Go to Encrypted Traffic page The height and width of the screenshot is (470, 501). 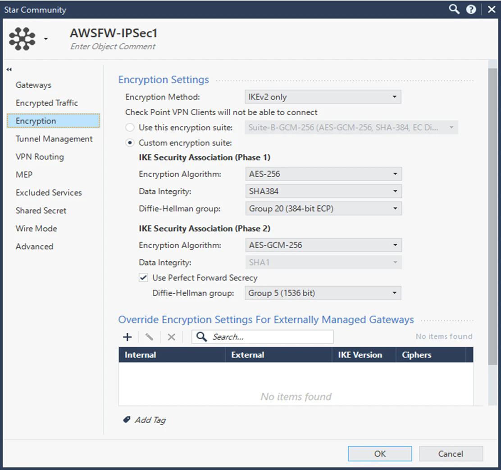47,103
